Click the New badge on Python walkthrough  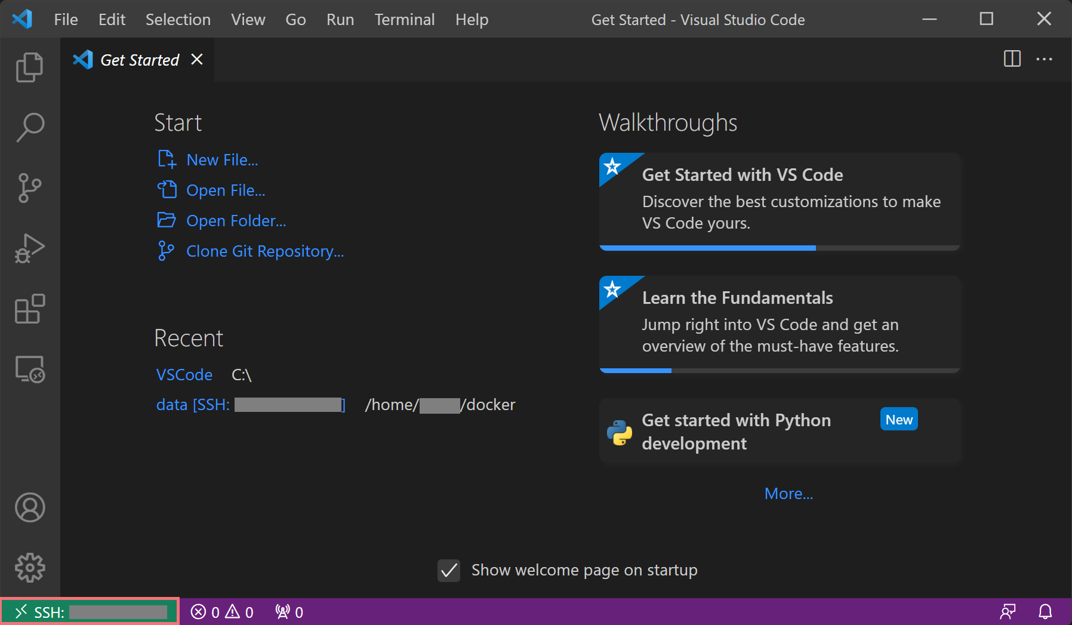[899, 420]
